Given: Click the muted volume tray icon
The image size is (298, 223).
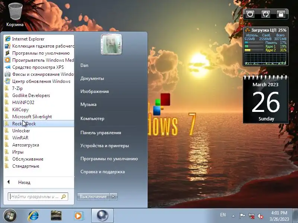Looking at the screenshot, I should click(x=260, y=216).
